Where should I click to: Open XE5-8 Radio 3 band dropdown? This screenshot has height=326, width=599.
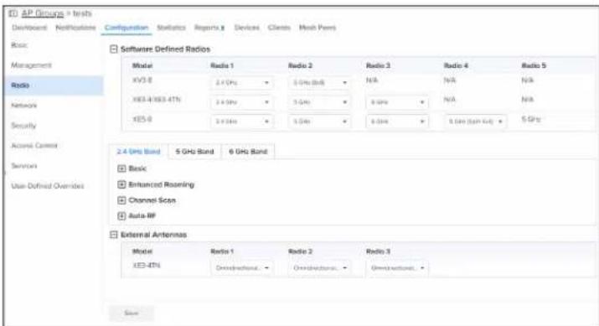[x=397, y=122]
